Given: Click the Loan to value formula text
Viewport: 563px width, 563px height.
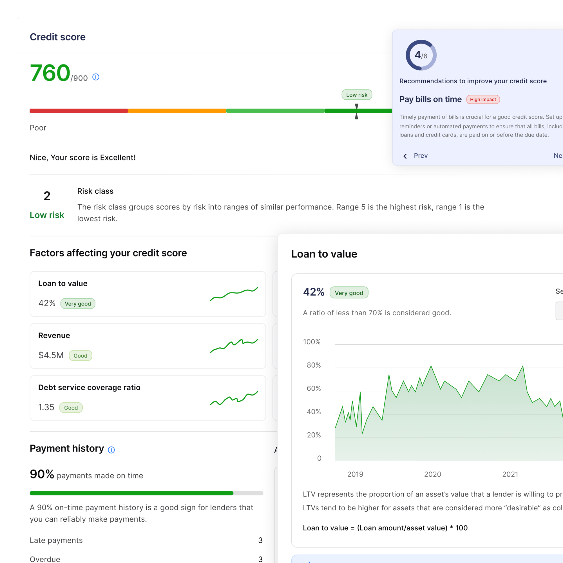Looking at the screenshot, I should 385,528.
